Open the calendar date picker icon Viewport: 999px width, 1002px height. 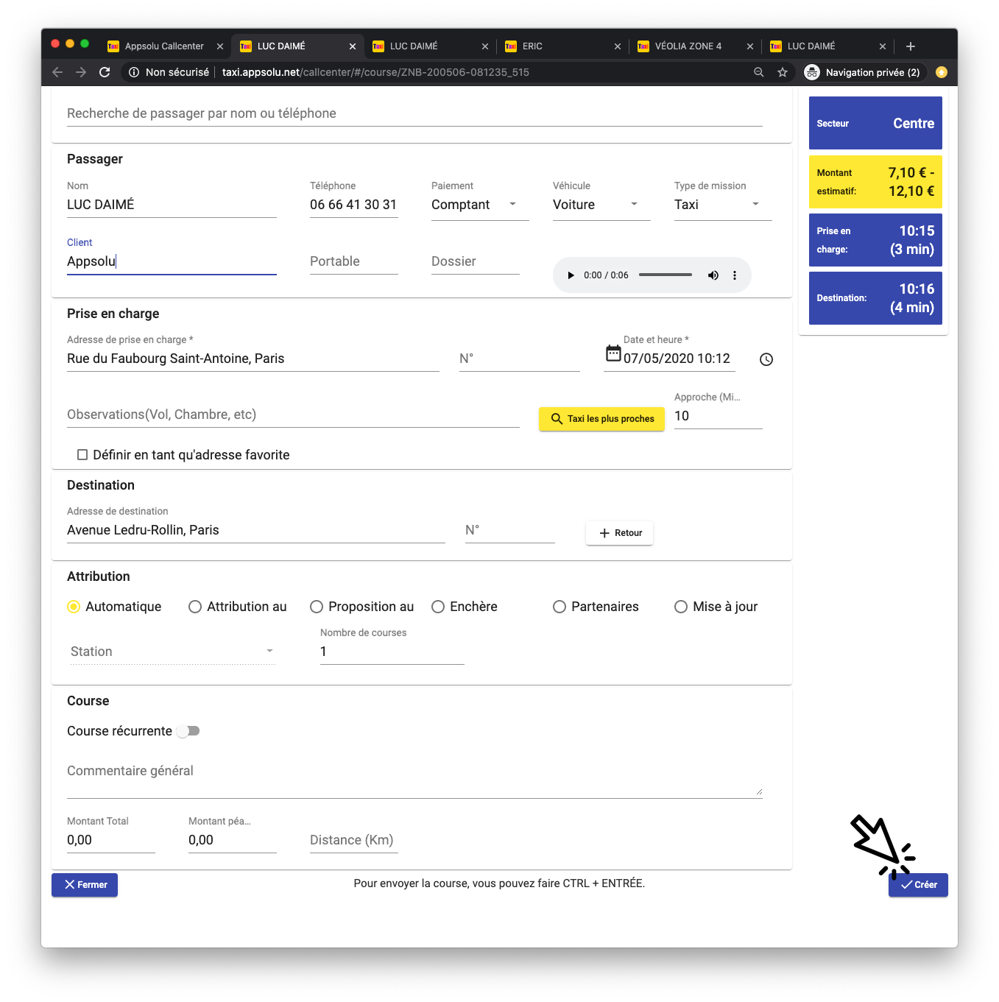pyautogui.click(x=613, y=353)
